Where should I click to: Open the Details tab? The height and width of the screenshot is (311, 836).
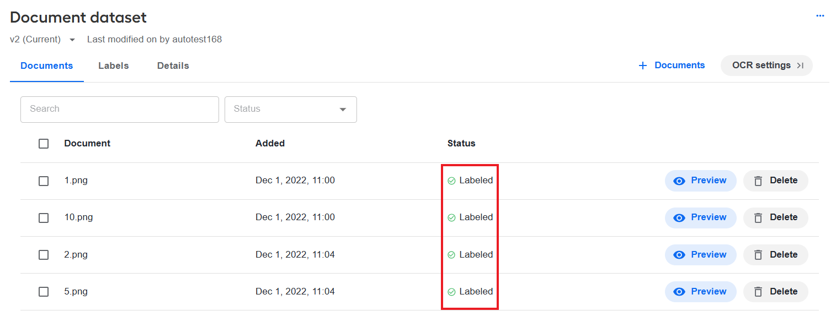173,66
